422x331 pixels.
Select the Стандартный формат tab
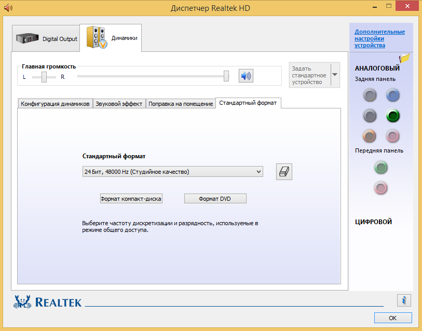[x=248, y=103]
